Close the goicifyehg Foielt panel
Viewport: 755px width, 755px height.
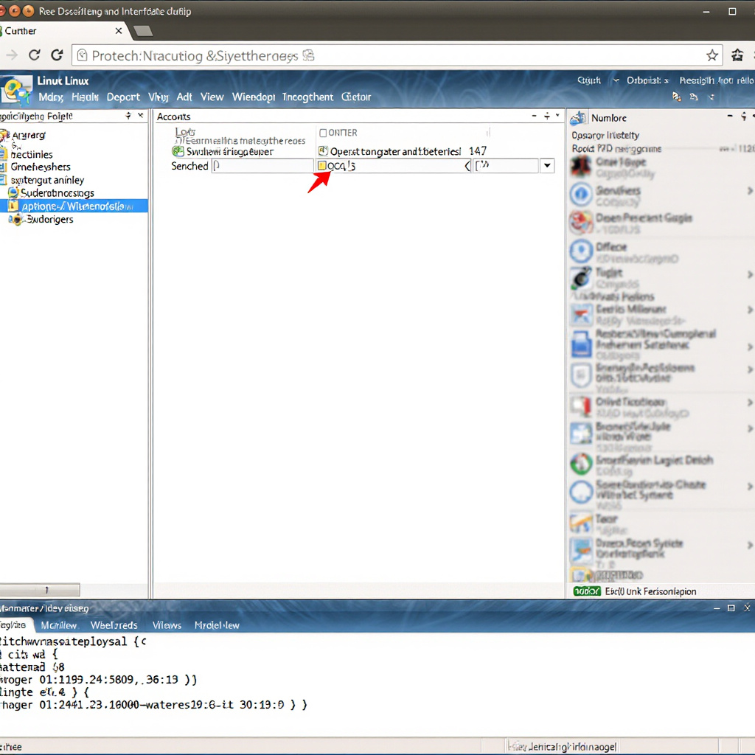141,116
